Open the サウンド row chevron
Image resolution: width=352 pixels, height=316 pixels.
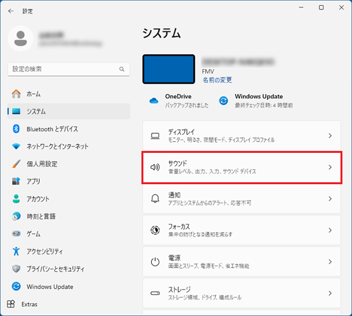pos(330,167)
